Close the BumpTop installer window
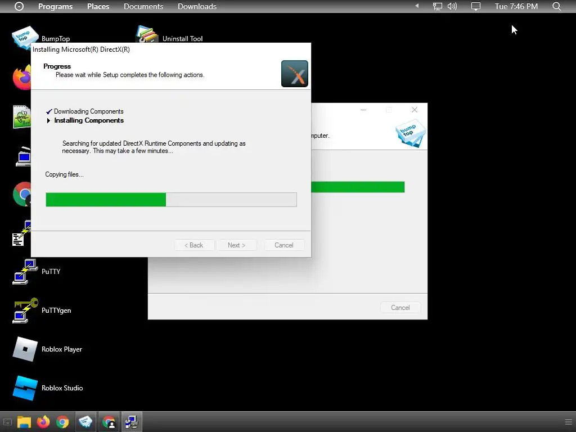The image size is (576, 432). (415, 110)
